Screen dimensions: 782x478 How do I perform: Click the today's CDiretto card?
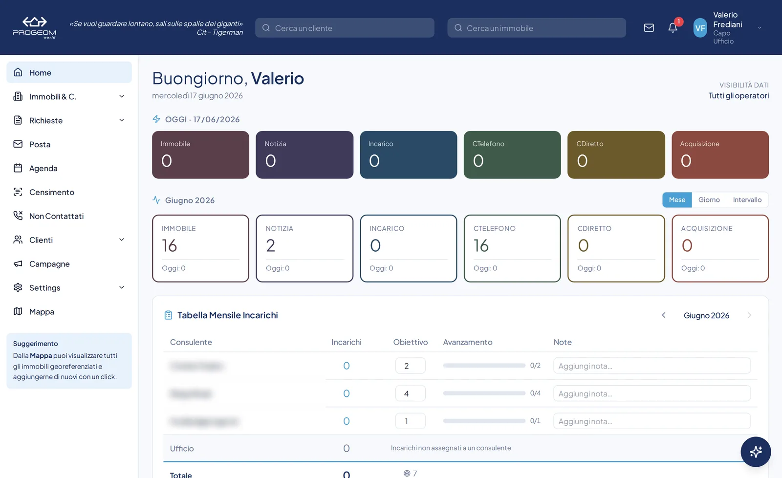616,155
